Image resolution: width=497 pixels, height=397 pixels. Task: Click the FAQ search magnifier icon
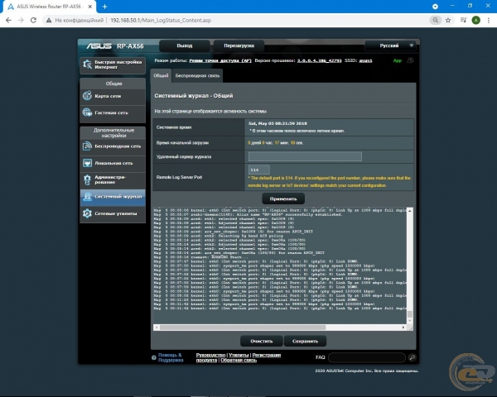412,357
